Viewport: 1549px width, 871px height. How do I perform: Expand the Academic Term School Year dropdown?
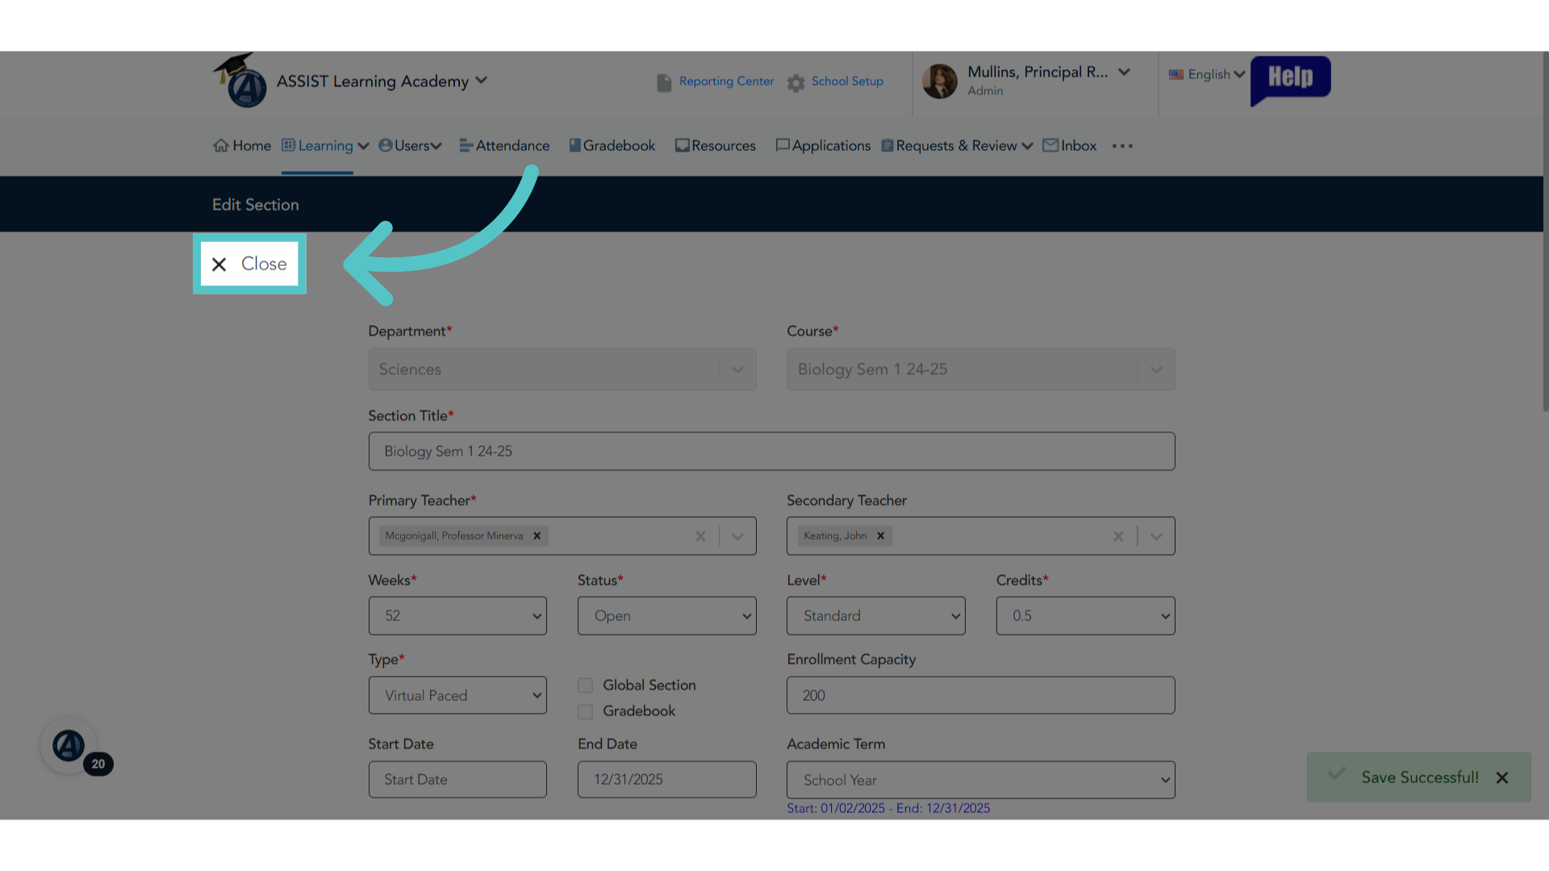[x=980, y=780]
